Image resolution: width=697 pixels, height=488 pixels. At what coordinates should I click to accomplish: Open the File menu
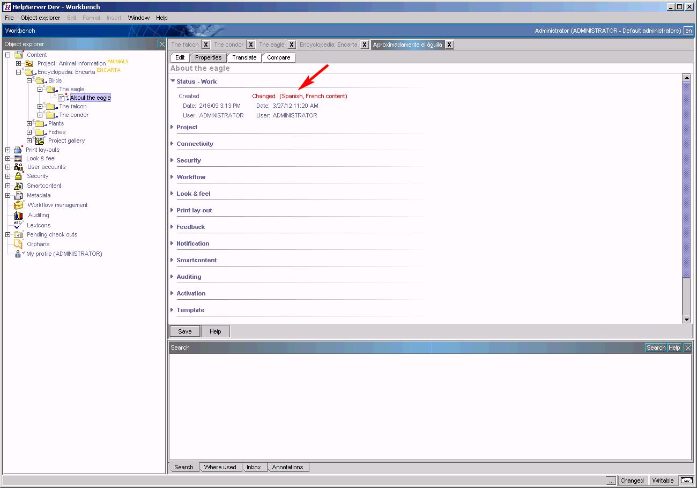coord(9,18)
